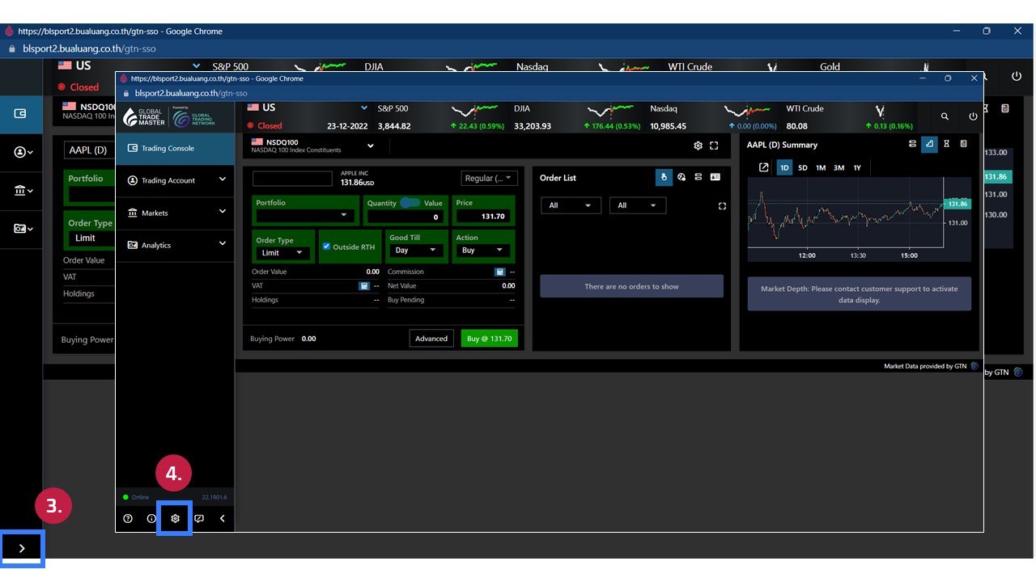1036x582 pixels.
Task: Select the 3M chart period tab
Action: coord(839,167)
